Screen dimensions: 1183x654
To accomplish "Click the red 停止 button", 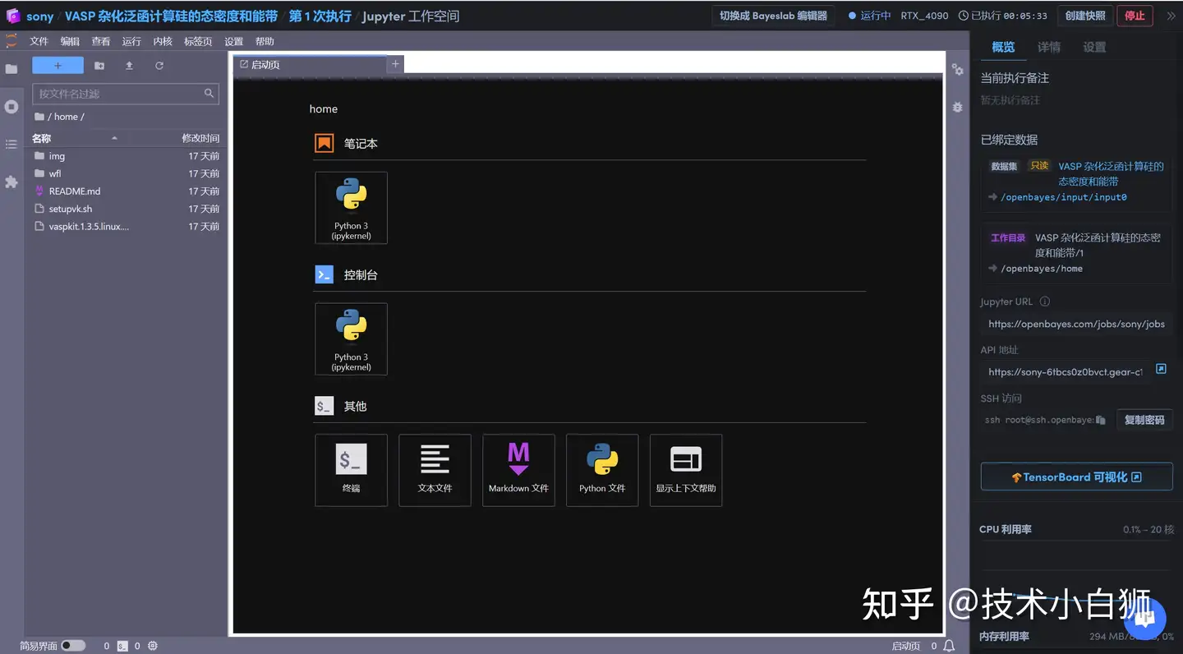I will (x=1135, y=16).
